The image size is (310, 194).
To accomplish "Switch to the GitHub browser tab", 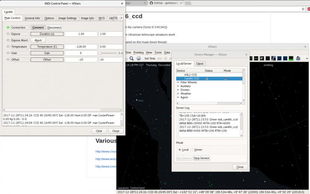I will pos(166,3).
